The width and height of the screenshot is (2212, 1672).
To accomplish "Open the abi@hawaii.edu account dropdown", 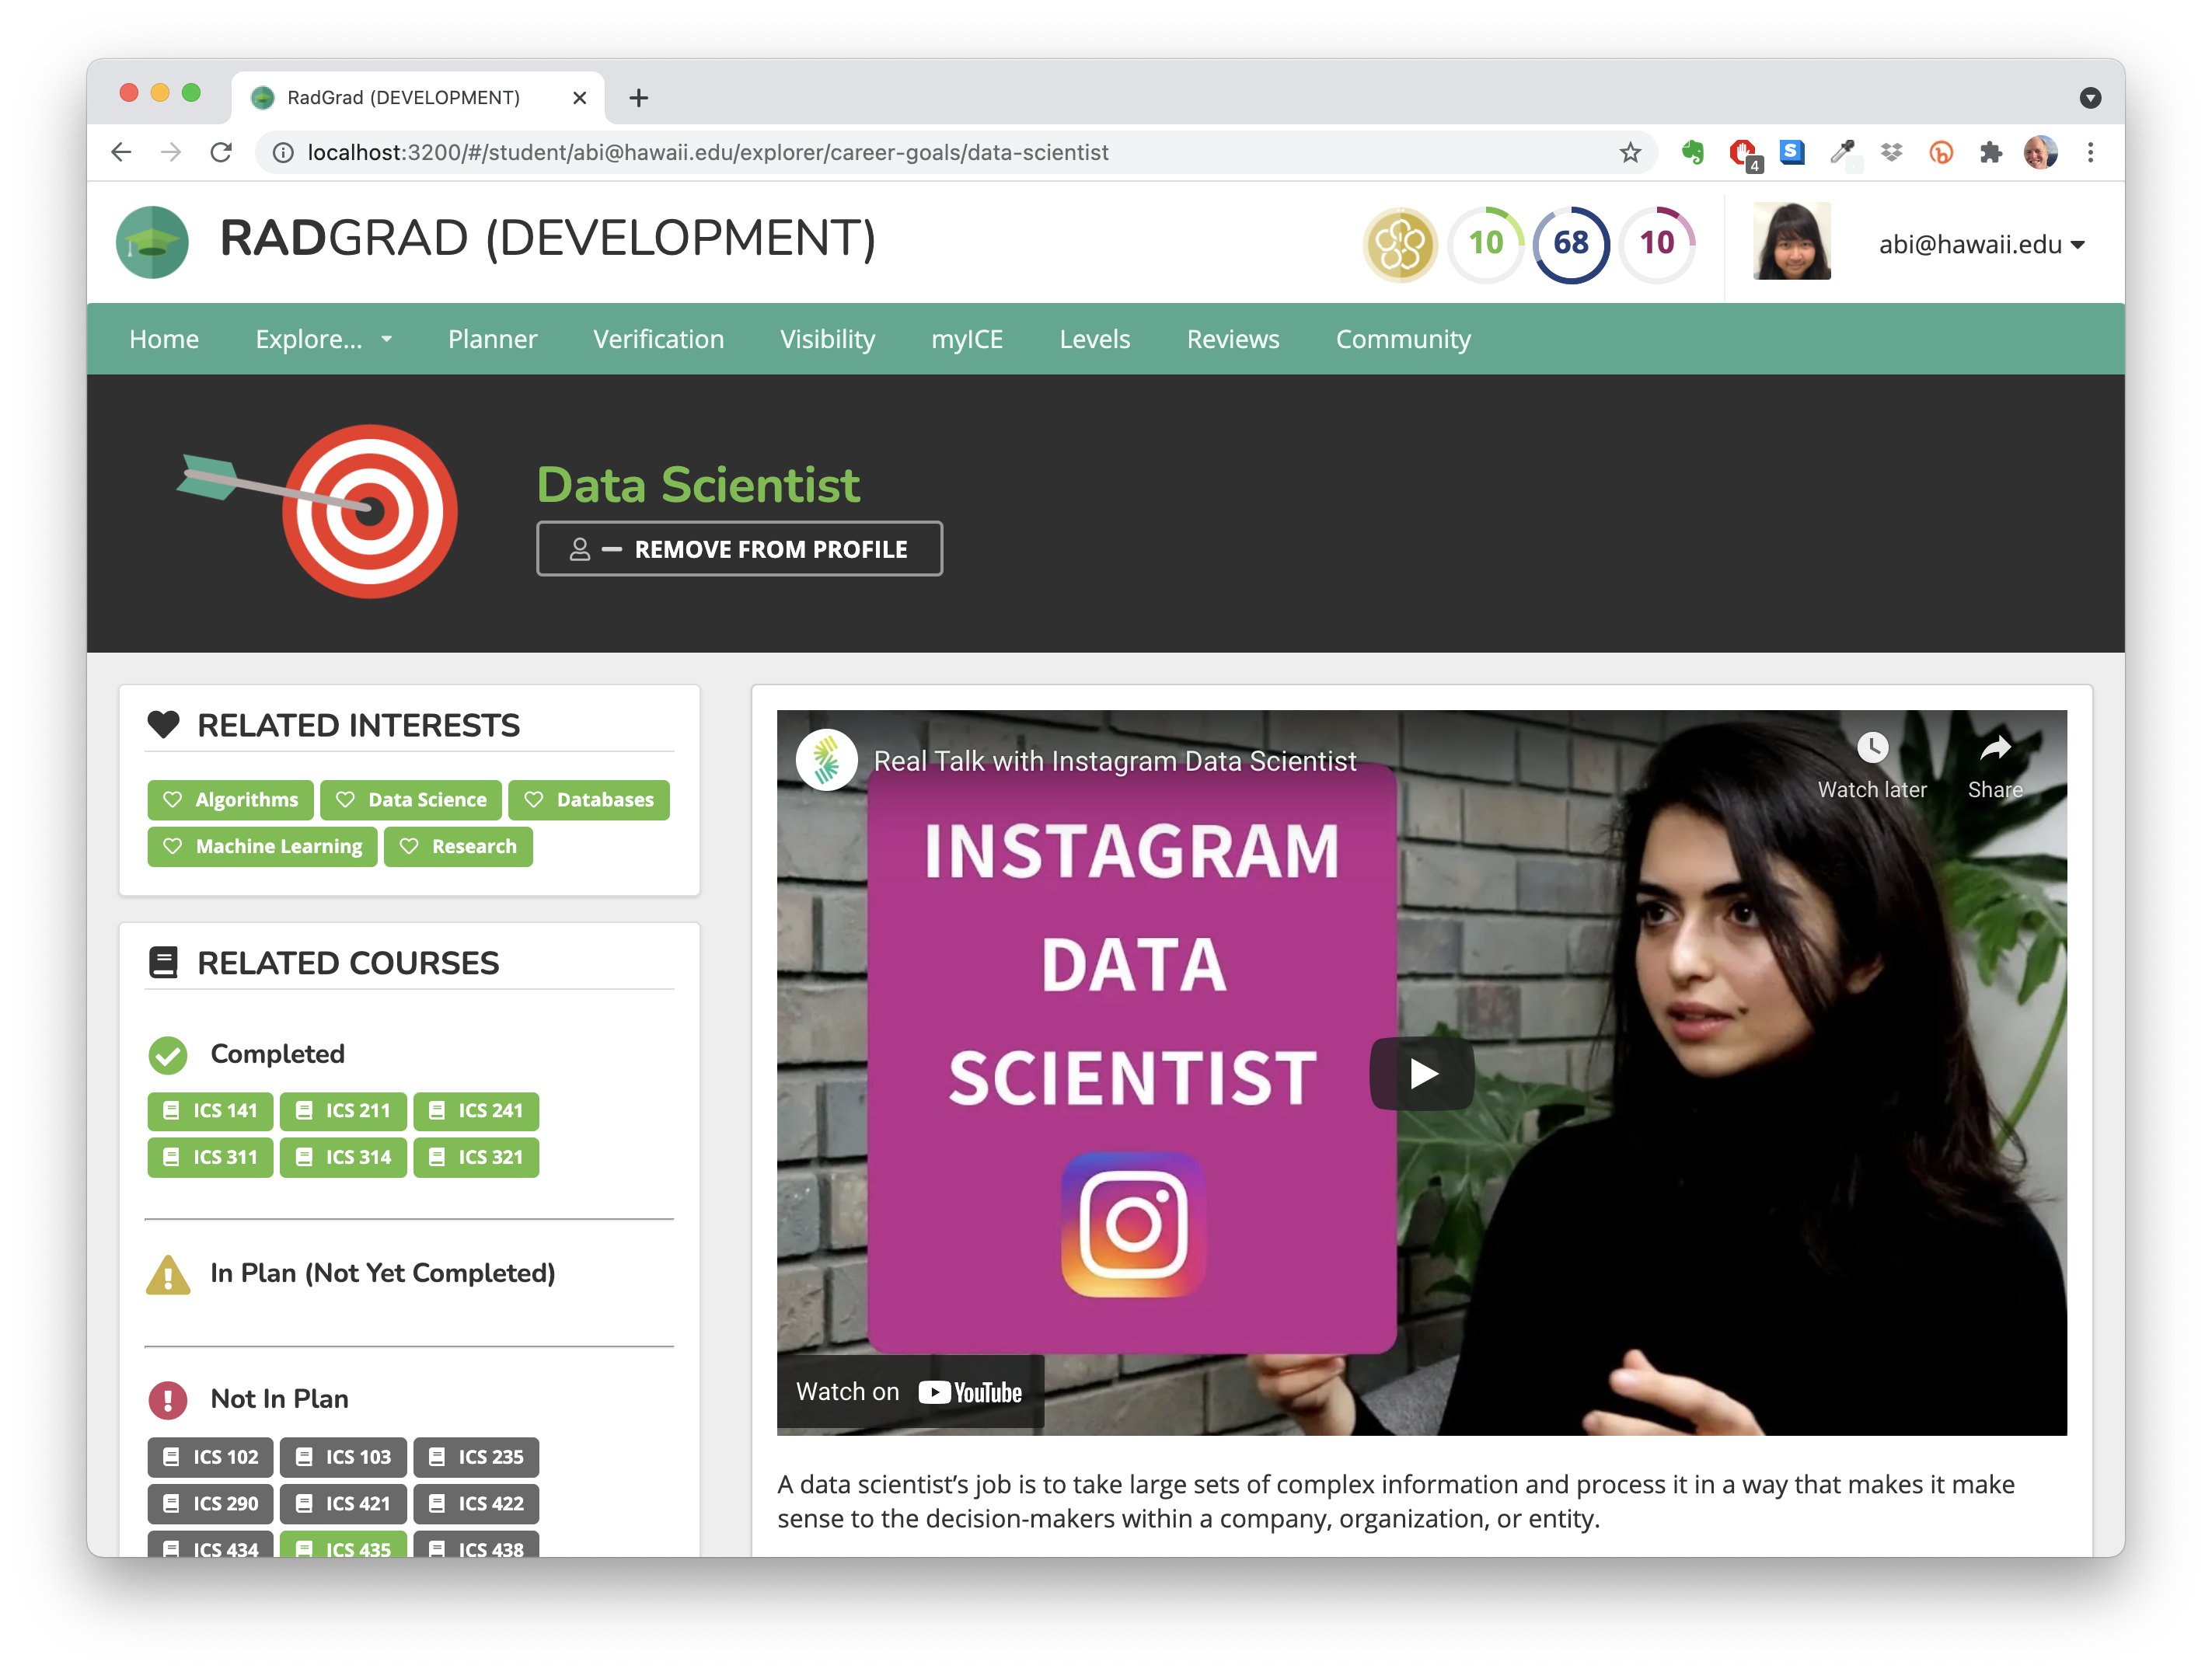I will tap(1981, 245).
